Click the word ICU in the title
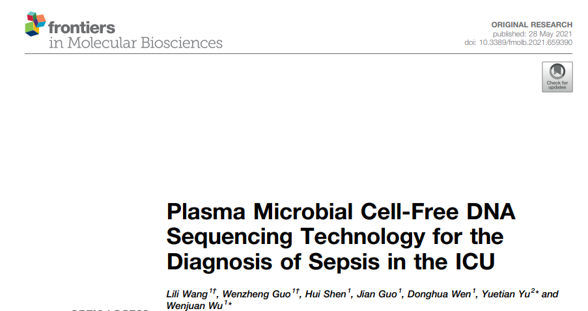 click(x=475, y=262)
